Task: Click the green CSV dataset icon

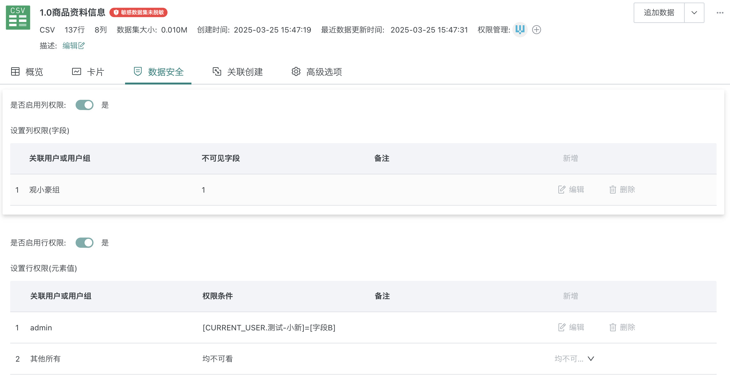Action: [x=18, y=18]
